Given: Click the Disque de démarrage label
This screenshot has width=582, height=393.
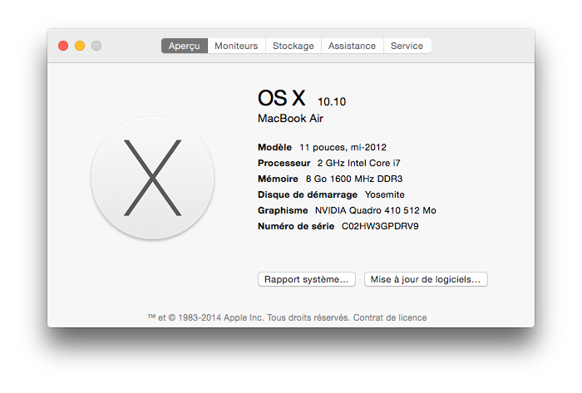Looking at the screenshot, I should pos(308,194).
